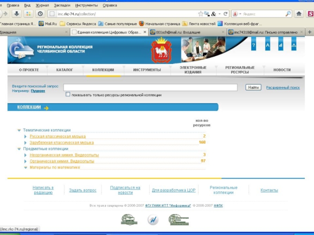This screenshot has height=235, width=314.
Task: Click the downloads arrow icon in browser toolbar
Action: [x=16, y=14]
